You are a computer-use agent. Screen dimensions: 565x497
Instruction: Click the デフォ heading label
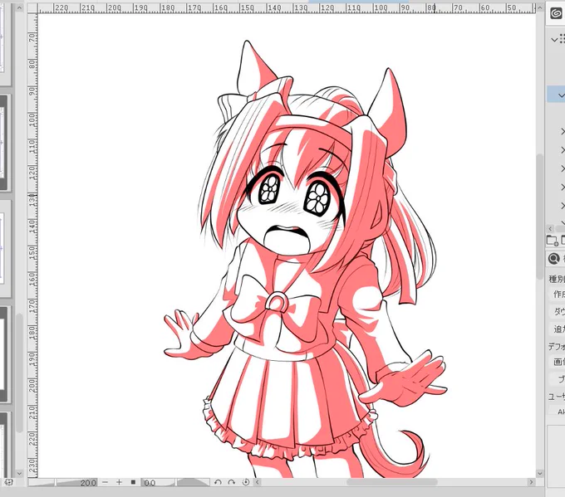(x=556, y=347)
